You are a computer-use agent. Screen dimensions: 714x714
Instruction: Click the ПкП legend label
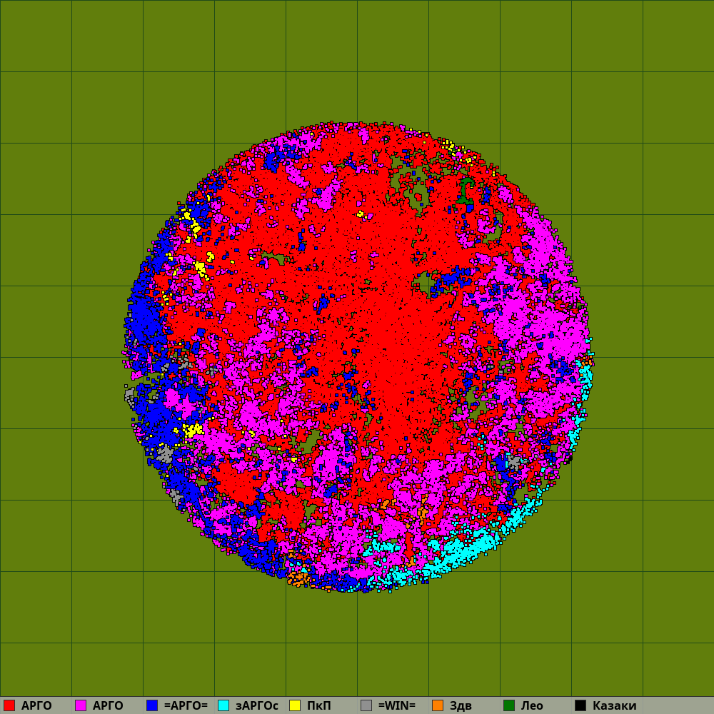click(318, 706)
